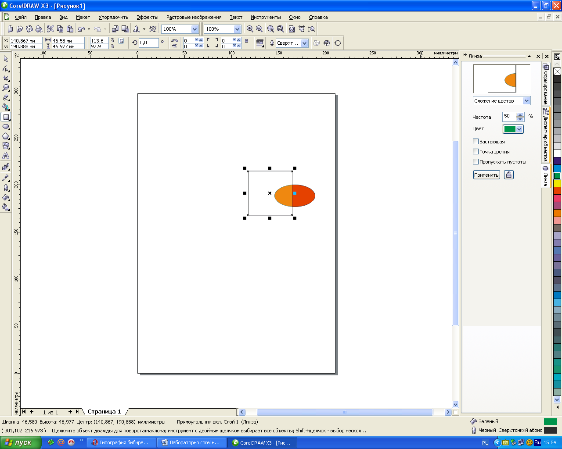Select the Shape edit tool
The image size is (562, 449).
coord(6,68)
